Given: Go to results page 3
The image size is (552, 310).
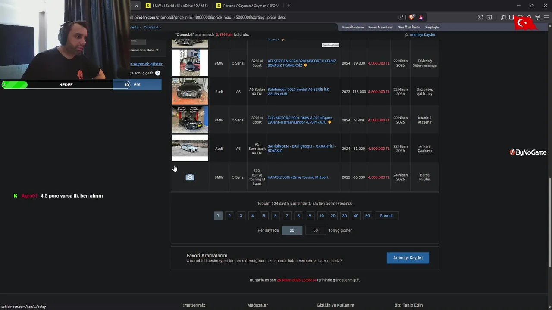Looking at the screenshot, I should [x=241, y=216].
